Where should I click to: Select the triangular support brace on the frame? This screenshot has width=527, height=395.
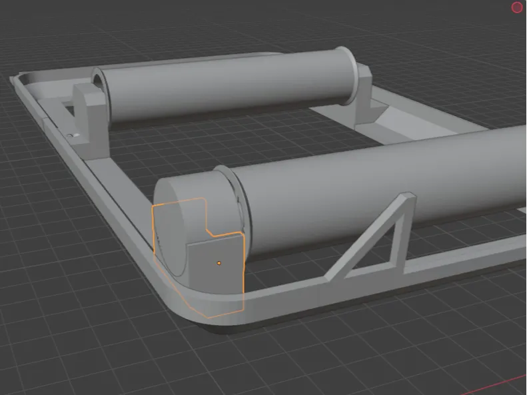370,238
